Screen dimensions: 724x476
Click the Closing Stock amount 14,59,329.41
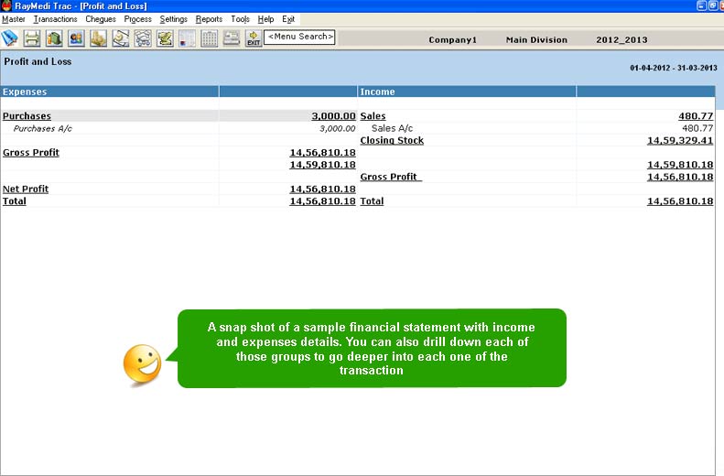pyautogui.click(x=680, y=140)
